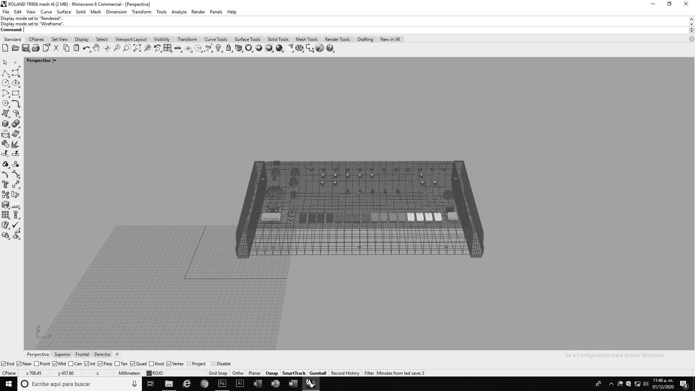The image size is (695, 391).
Task: Click the Paste clipboard icon
Action: click(76, 48)
